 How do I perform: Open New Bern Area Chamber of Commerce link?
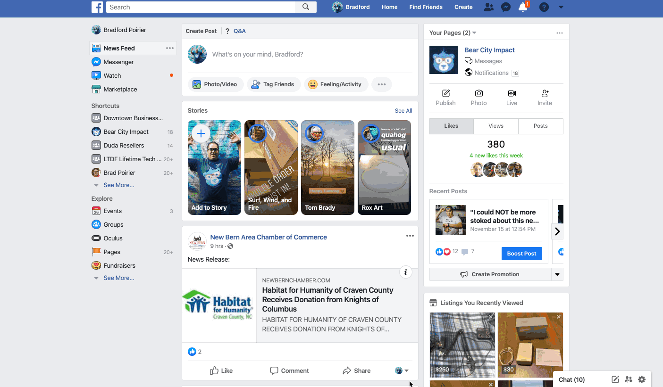pyautogui.click(x=269, y=237)
